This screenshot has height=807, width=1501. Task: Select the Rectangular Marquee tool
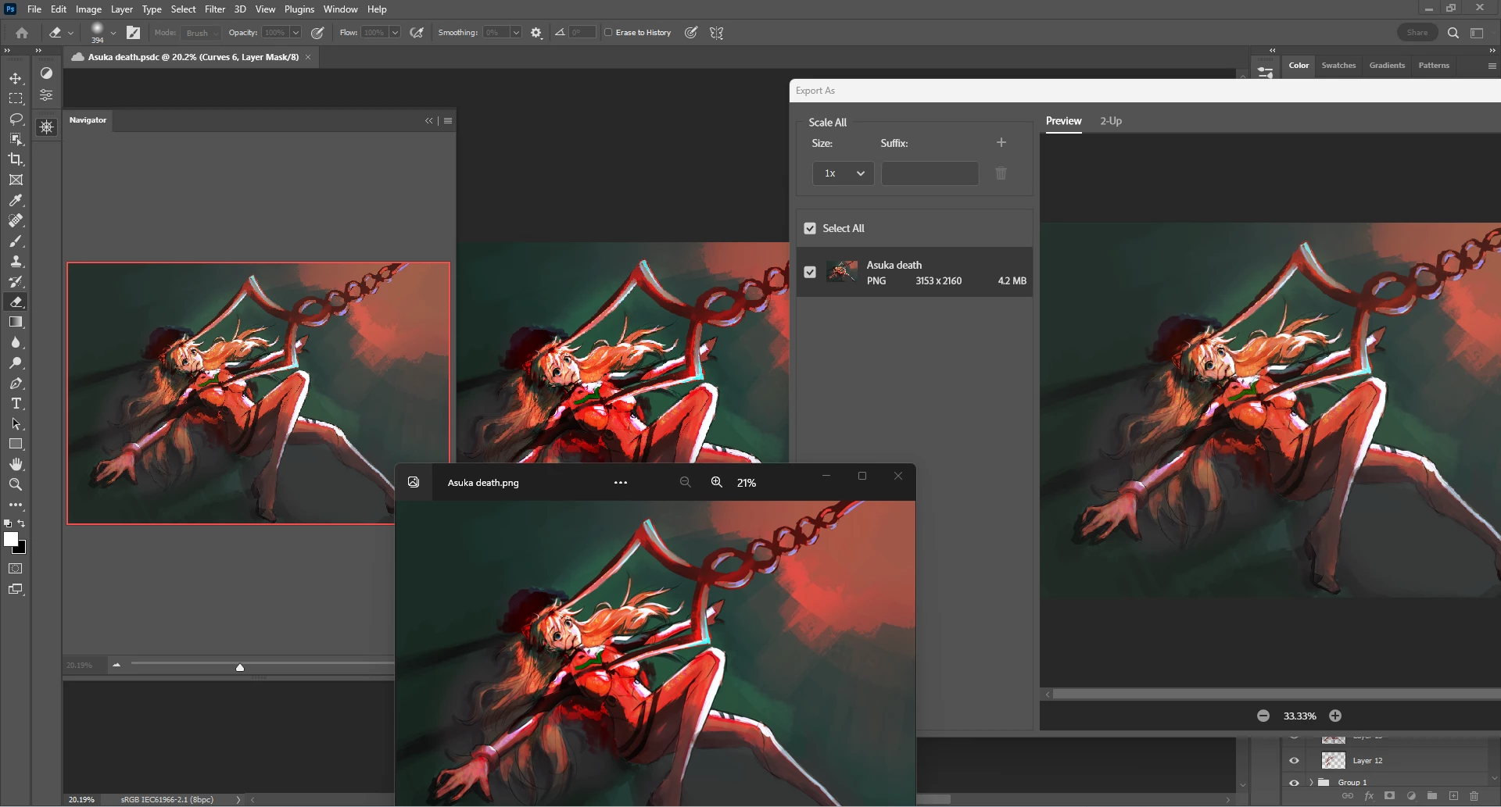16,98
